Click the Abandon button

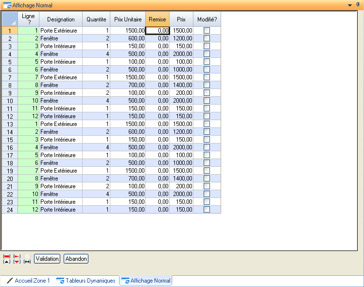click(x=76, y=259)
